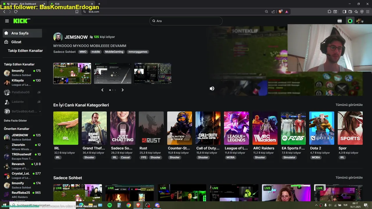Image resolution: width=372 pixels, height=209 pixels.
Task: Select the mmorpggames tag
Action: [138, 52]
